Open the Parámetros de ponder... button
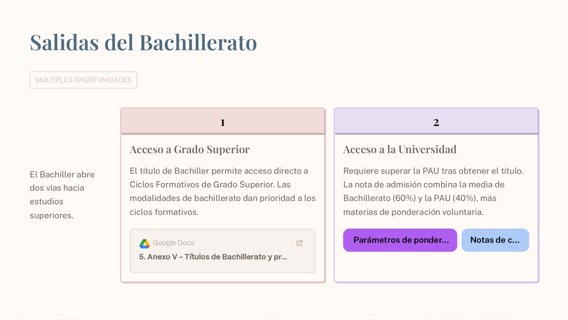Screen dimensions: 568x320 coord(400,240)
